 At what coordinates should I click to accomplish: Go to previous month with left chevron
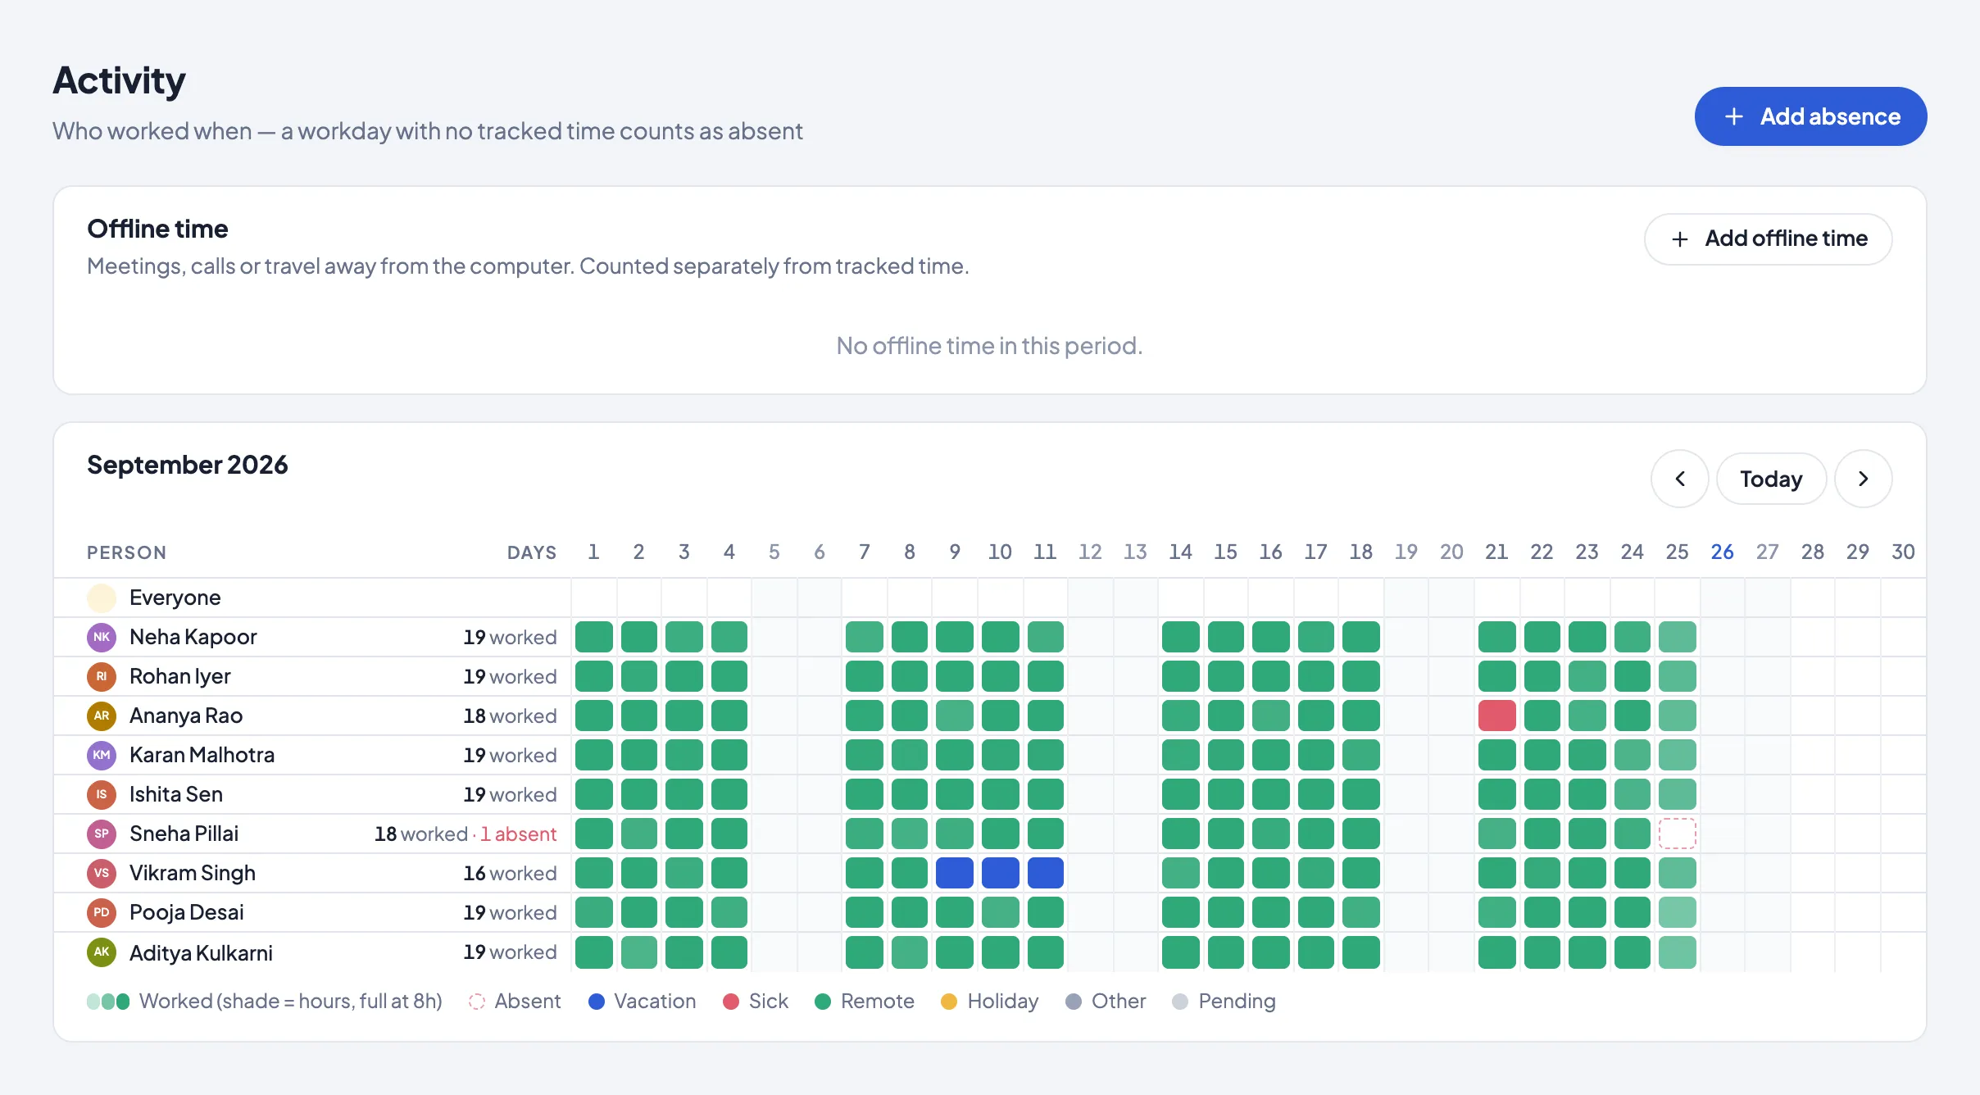(1679, 479)
